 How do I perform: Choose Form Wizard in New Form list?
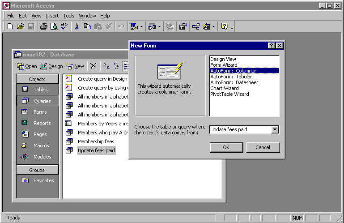point(244,65)
